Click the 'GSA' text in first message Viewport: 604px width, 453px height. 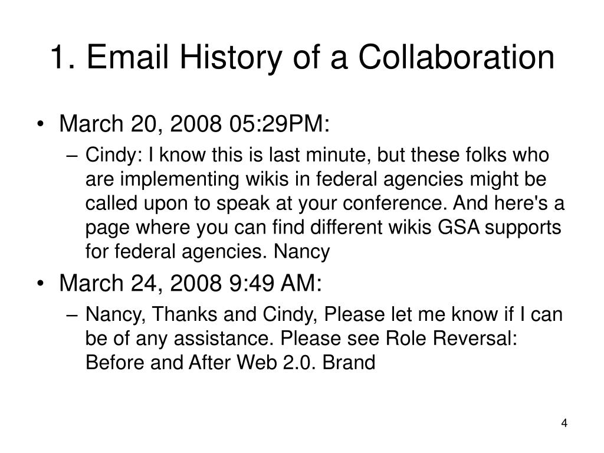[x=458, y=227]
